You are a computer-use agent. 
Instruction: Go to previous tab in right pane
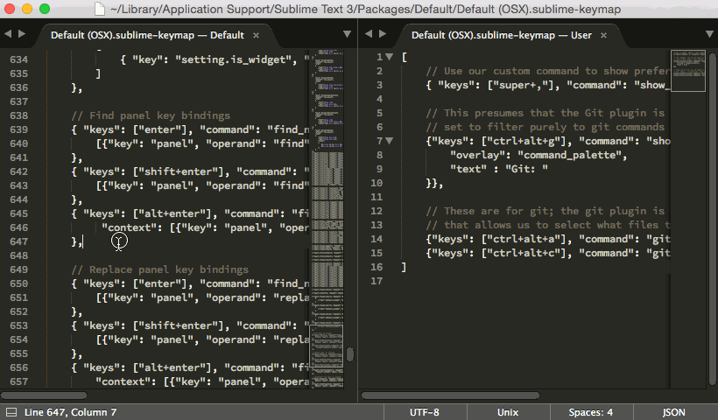pyautogui.click(x=368, y=34)
